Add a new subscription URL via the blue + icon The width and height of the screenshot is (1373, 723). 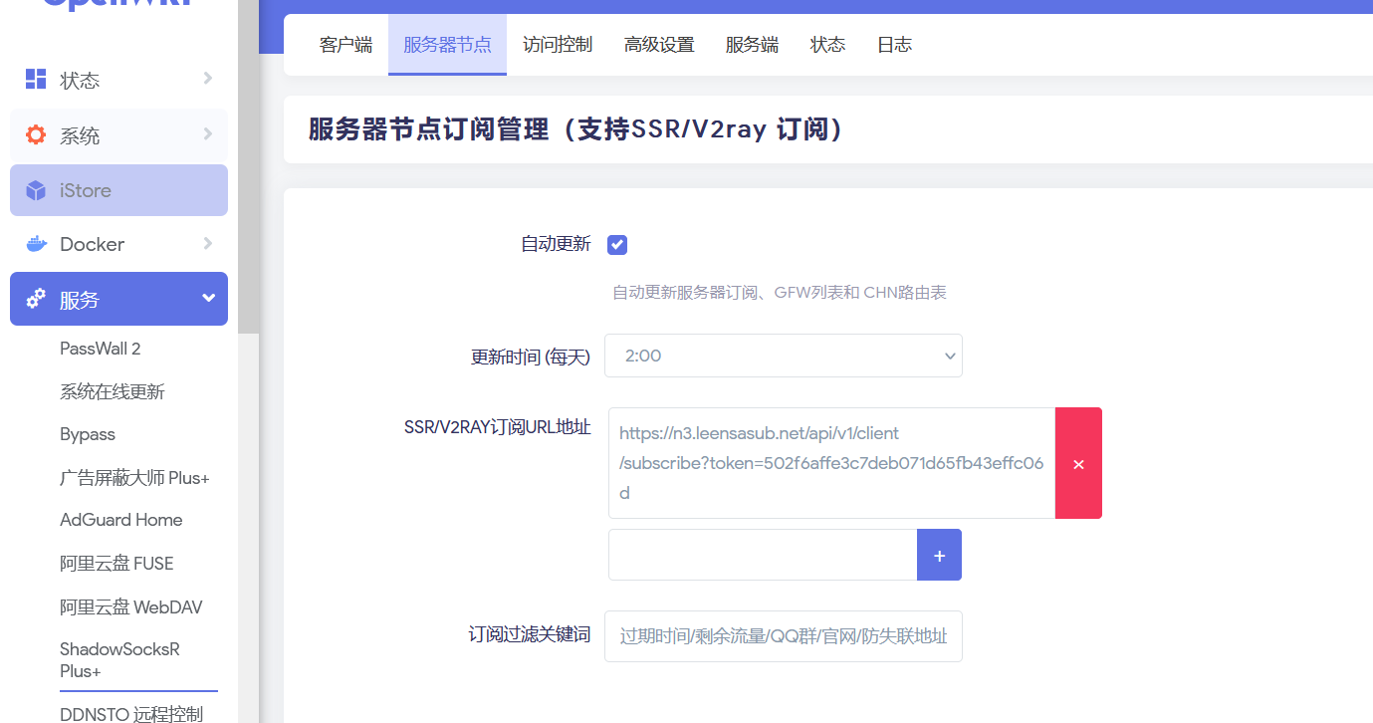(938, 555)
